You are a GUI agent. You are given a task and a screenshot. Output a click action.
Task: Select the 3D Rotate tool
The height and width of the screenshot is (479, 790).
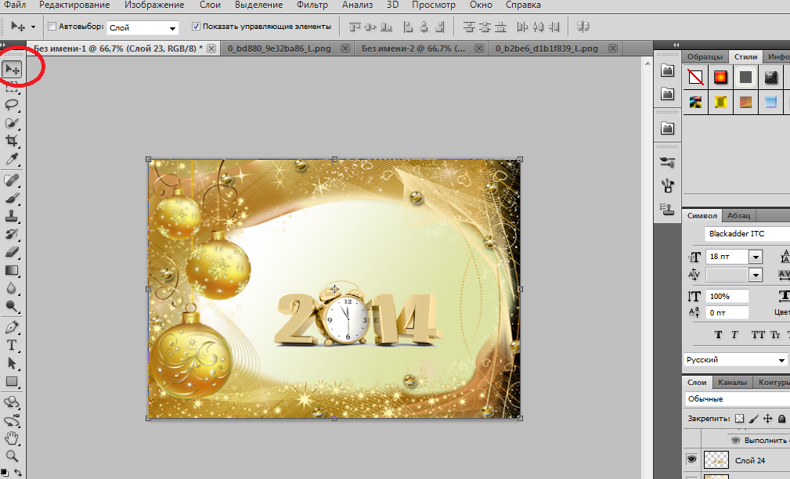(12, 402)
